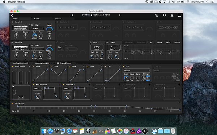Select the Delay effect tab
Screen dimensions: 217x135
click(168, 42)
